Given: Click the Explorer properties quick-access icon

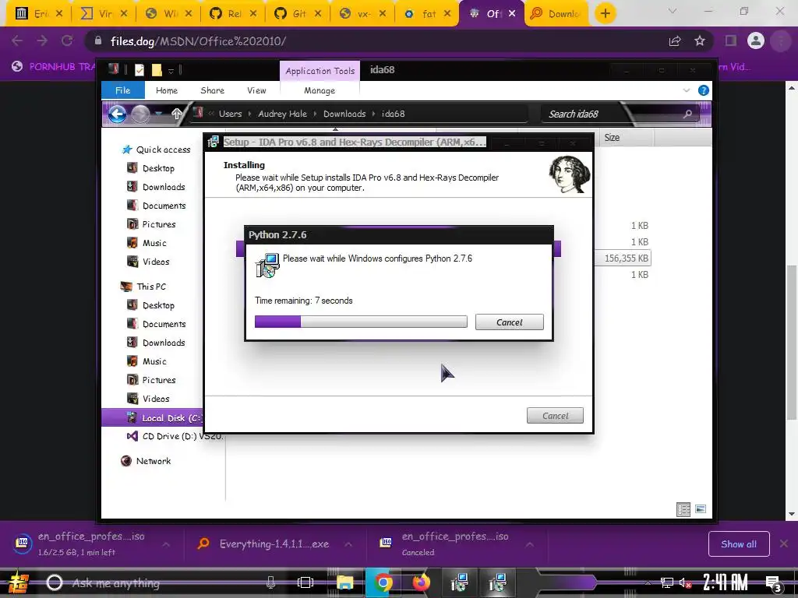Looking at the screenshot, I should [x=139, y=70].
